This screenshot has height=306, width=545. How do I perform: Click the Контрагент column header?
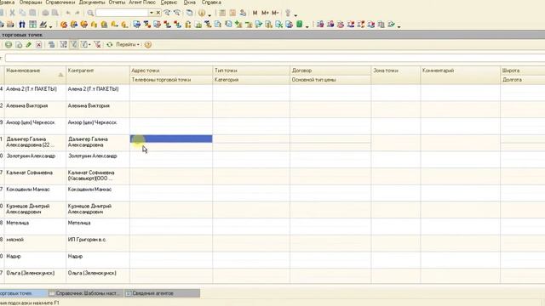click(98, 75)
